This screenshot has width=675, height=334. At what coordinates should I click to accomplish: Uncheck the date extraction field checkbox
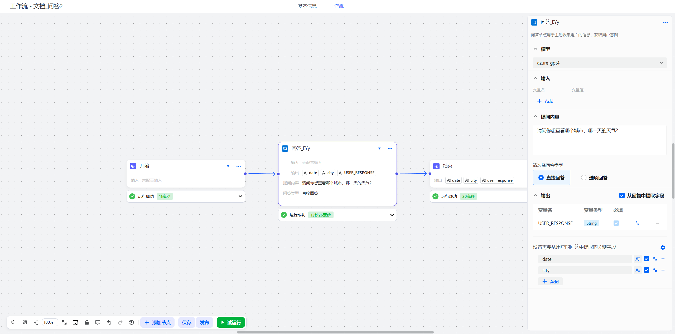tap(646, 259)
